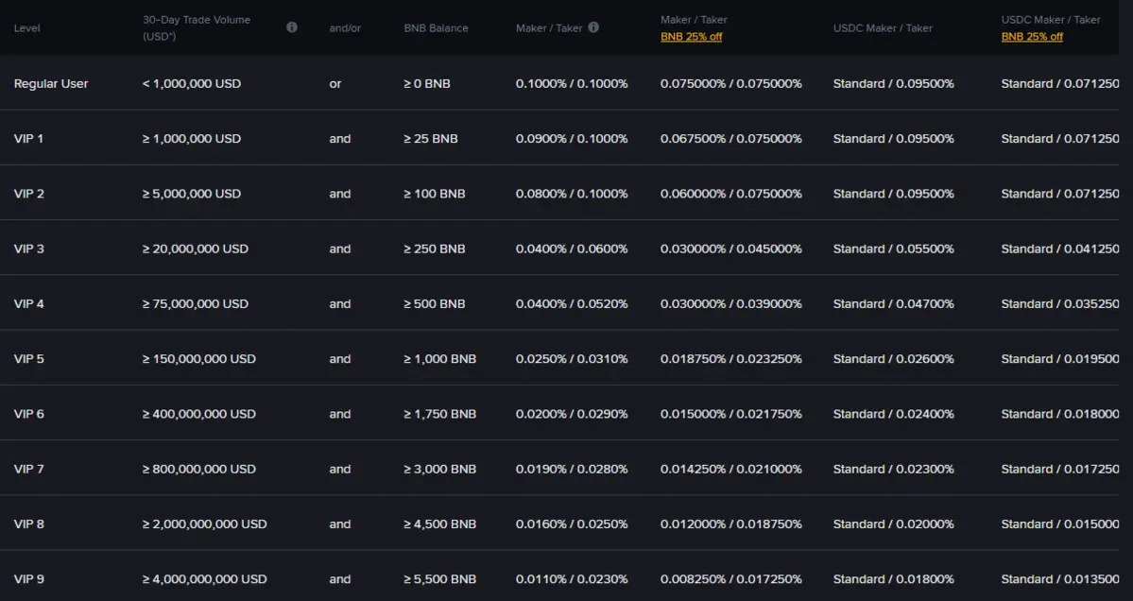Click the Level column header
The height and width of the screenshot is (601, 1133).
[x=27, y=28]
